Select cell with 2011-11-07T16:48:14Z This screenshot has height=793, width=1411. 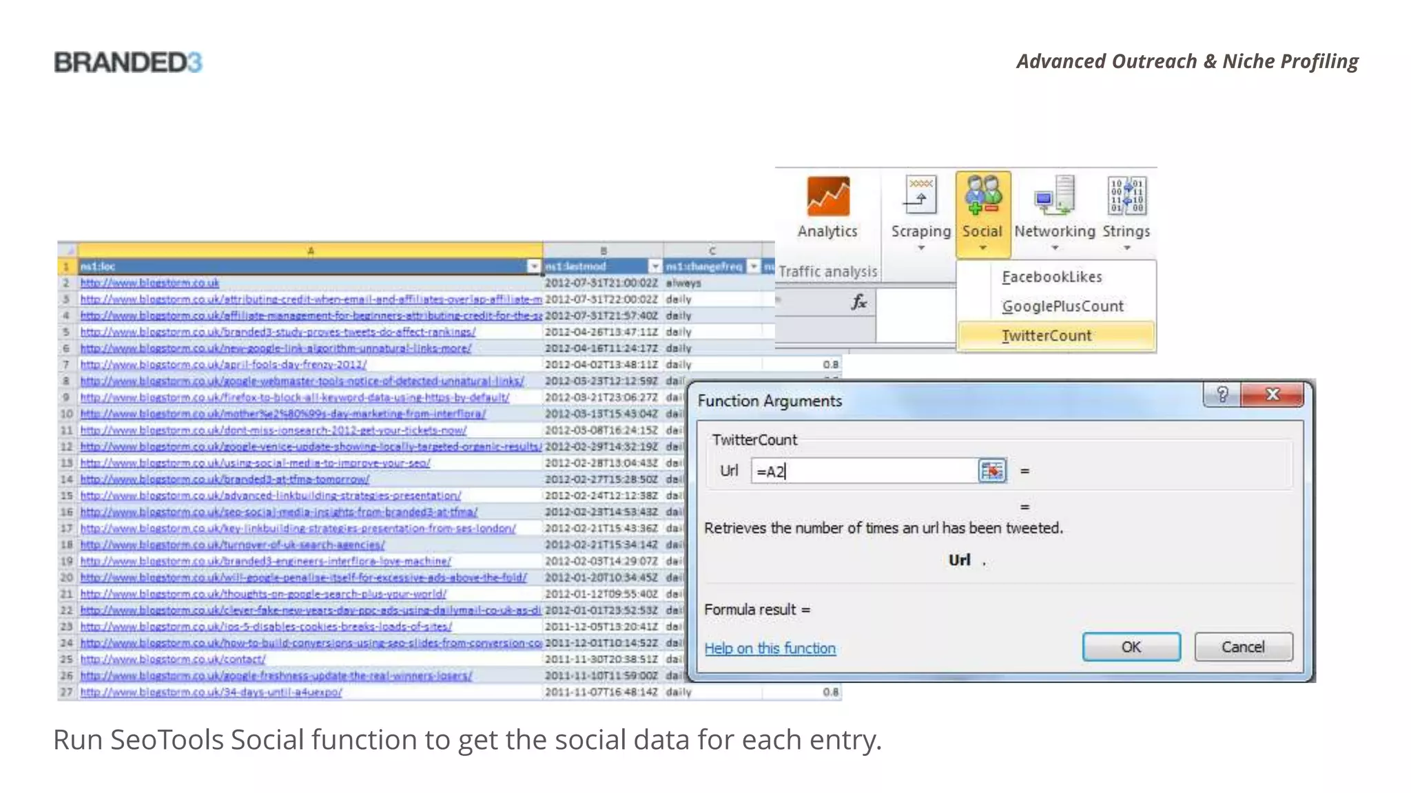[601, 692]
